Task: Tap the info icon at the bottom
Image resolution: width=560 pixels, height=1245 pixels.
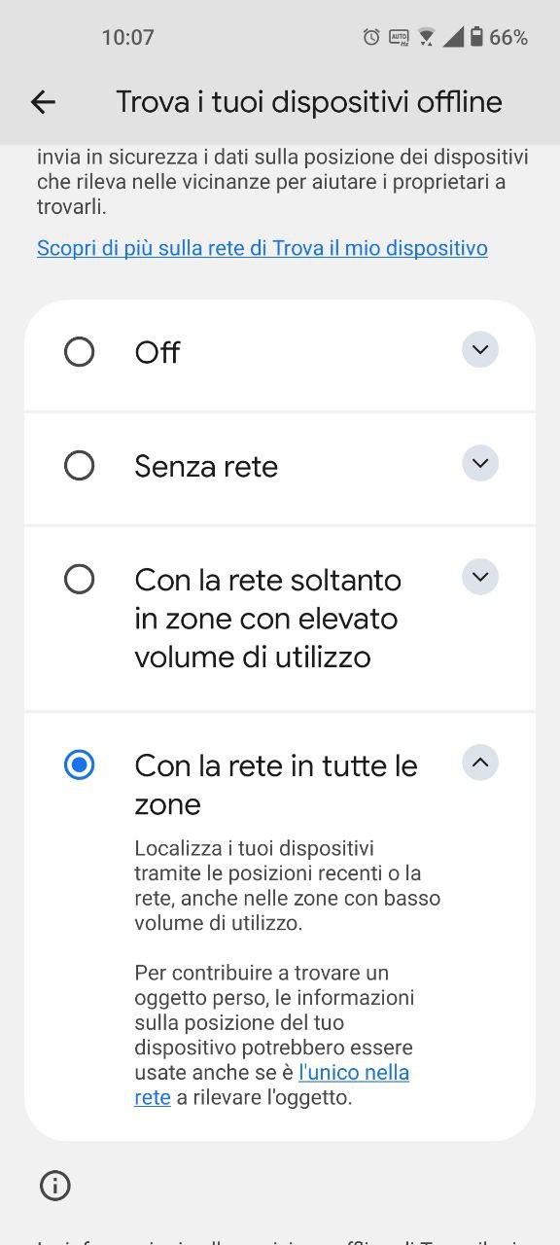Action: pos(54,1186)
